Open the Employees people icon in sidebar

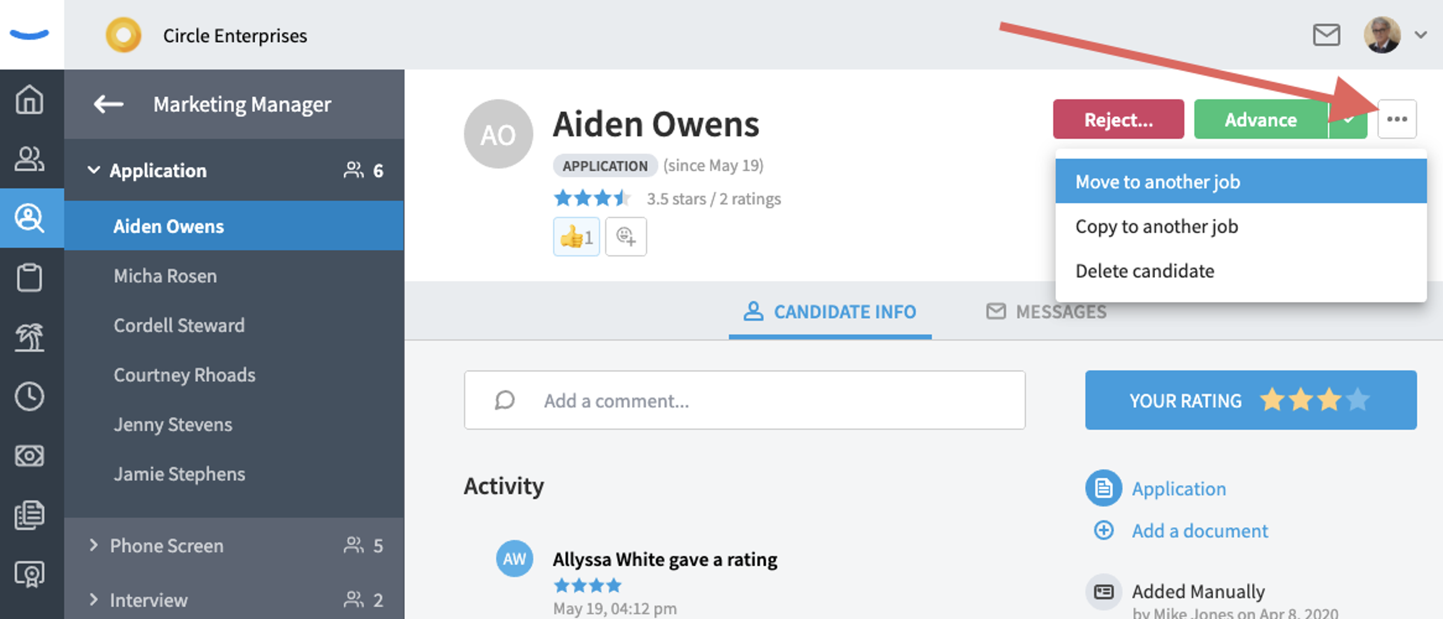[29, 159]
